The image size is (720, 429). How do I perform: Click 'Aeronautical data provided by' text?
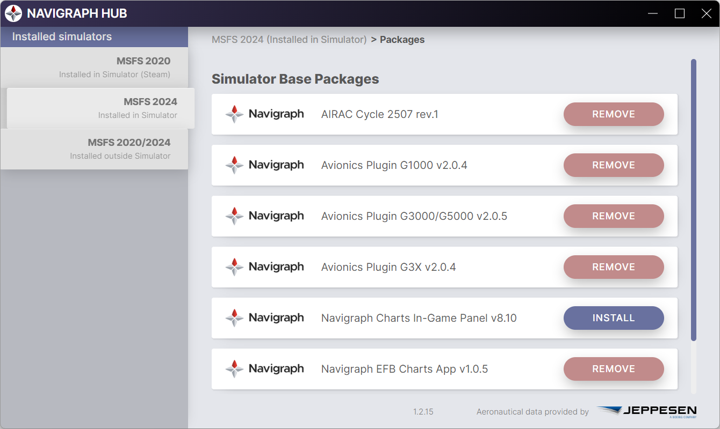click(x=532, y=412)
